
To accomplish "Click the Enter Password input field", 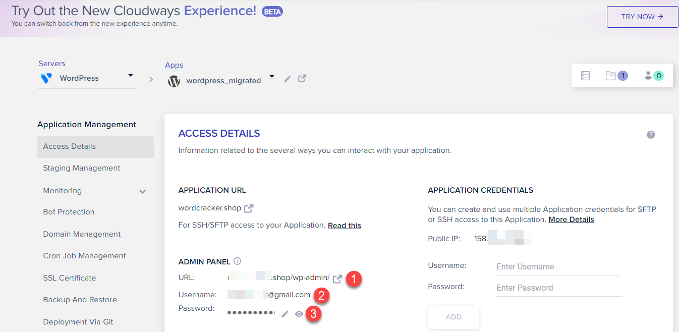I will point(559,288).
